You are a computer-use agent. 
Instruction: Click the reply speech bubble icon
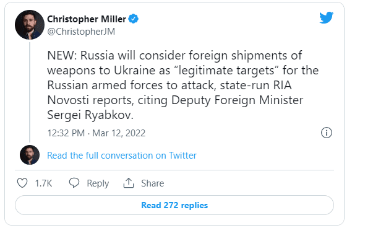tap(74, 183)
